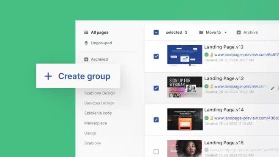This screenshot has height=157, width=279.
Task: Click the 'selected 3' count text
Action: [x=177, y=32]
